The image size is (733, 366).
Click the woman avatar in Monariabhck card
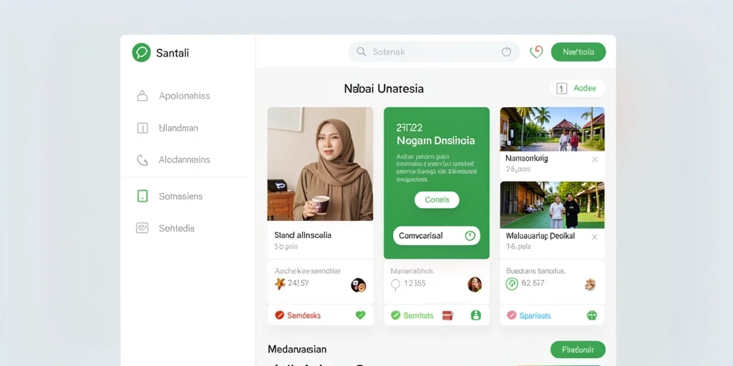pyautogui.click(x=475, y=285)
